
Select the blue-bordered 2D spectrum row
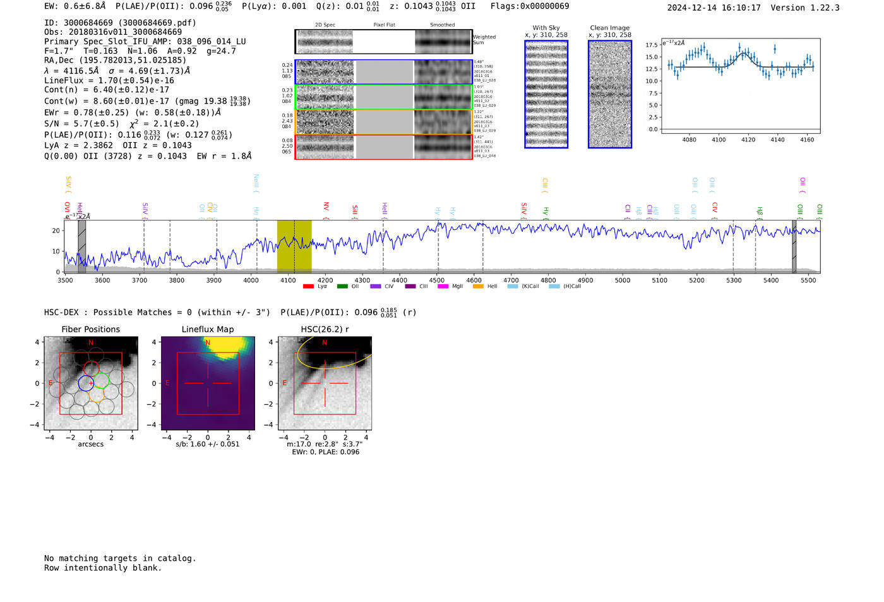(x=384, y=72)
